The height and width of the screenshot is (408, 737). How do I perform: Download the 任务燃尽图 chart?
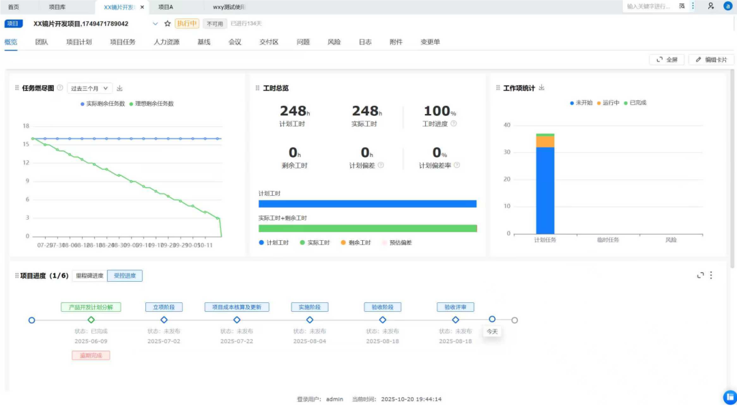(119, 89)
